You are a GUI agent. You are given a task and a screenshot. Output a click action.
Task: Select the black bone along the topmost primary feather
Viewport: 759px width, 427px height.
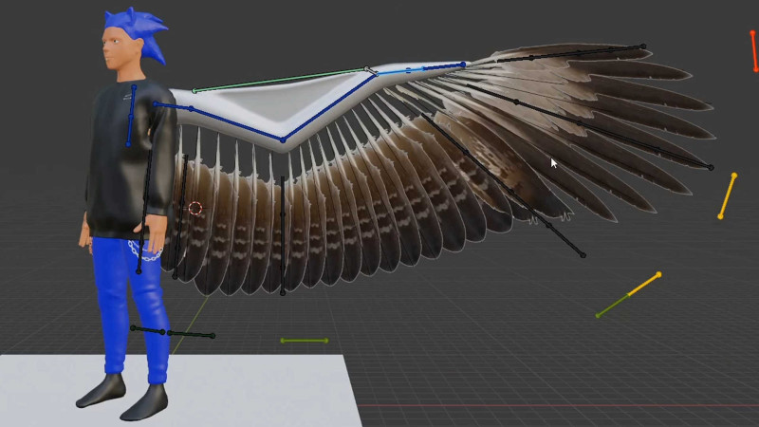[571, 54]
